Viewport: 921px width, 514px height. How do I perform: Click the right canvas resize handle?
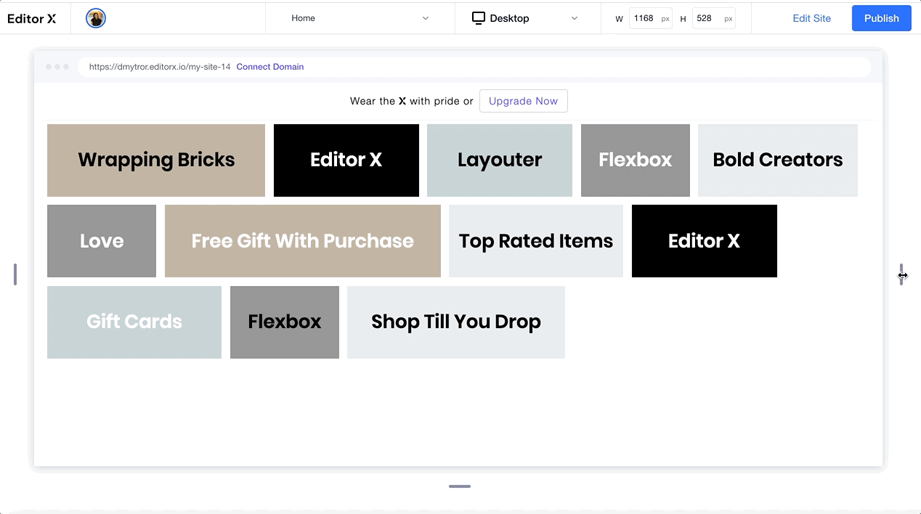coord(901,274)
